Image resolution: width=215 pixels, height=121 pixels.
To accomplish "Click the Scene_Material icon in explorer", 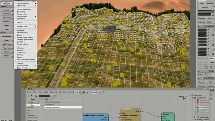I will (x=196, y=120).
